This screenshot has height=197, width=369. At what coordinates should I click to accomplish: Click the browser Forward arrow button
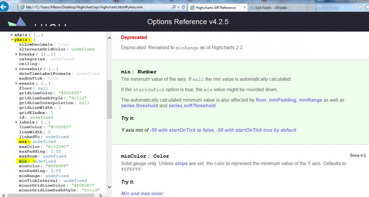pyautogui.click(x=14, y=7)
